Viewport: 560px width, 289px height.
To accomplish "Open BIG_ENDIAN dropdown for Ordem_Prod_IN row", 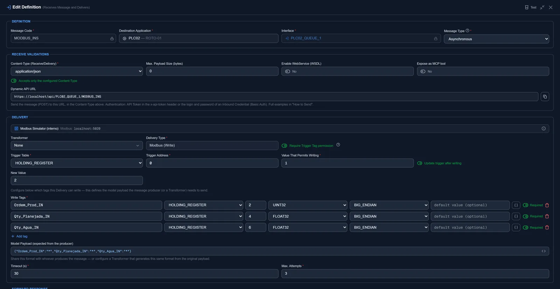I will [389, 205].
